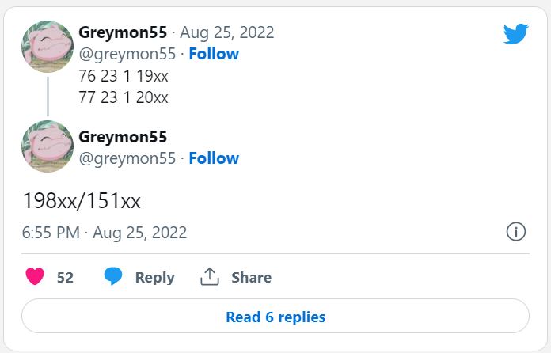The image size is (551, 353).
Task: Click the Share text label
Action: 251,278
